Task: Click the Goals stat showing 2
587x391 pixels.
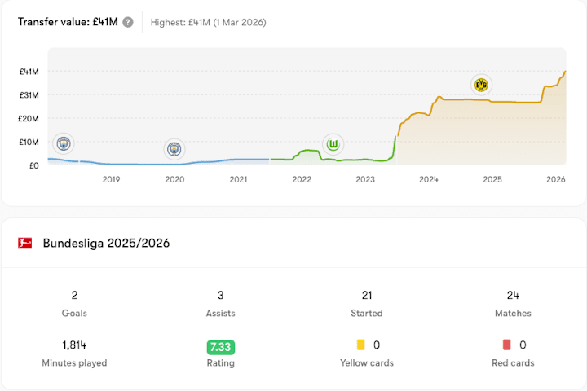Action: (74, 303)
